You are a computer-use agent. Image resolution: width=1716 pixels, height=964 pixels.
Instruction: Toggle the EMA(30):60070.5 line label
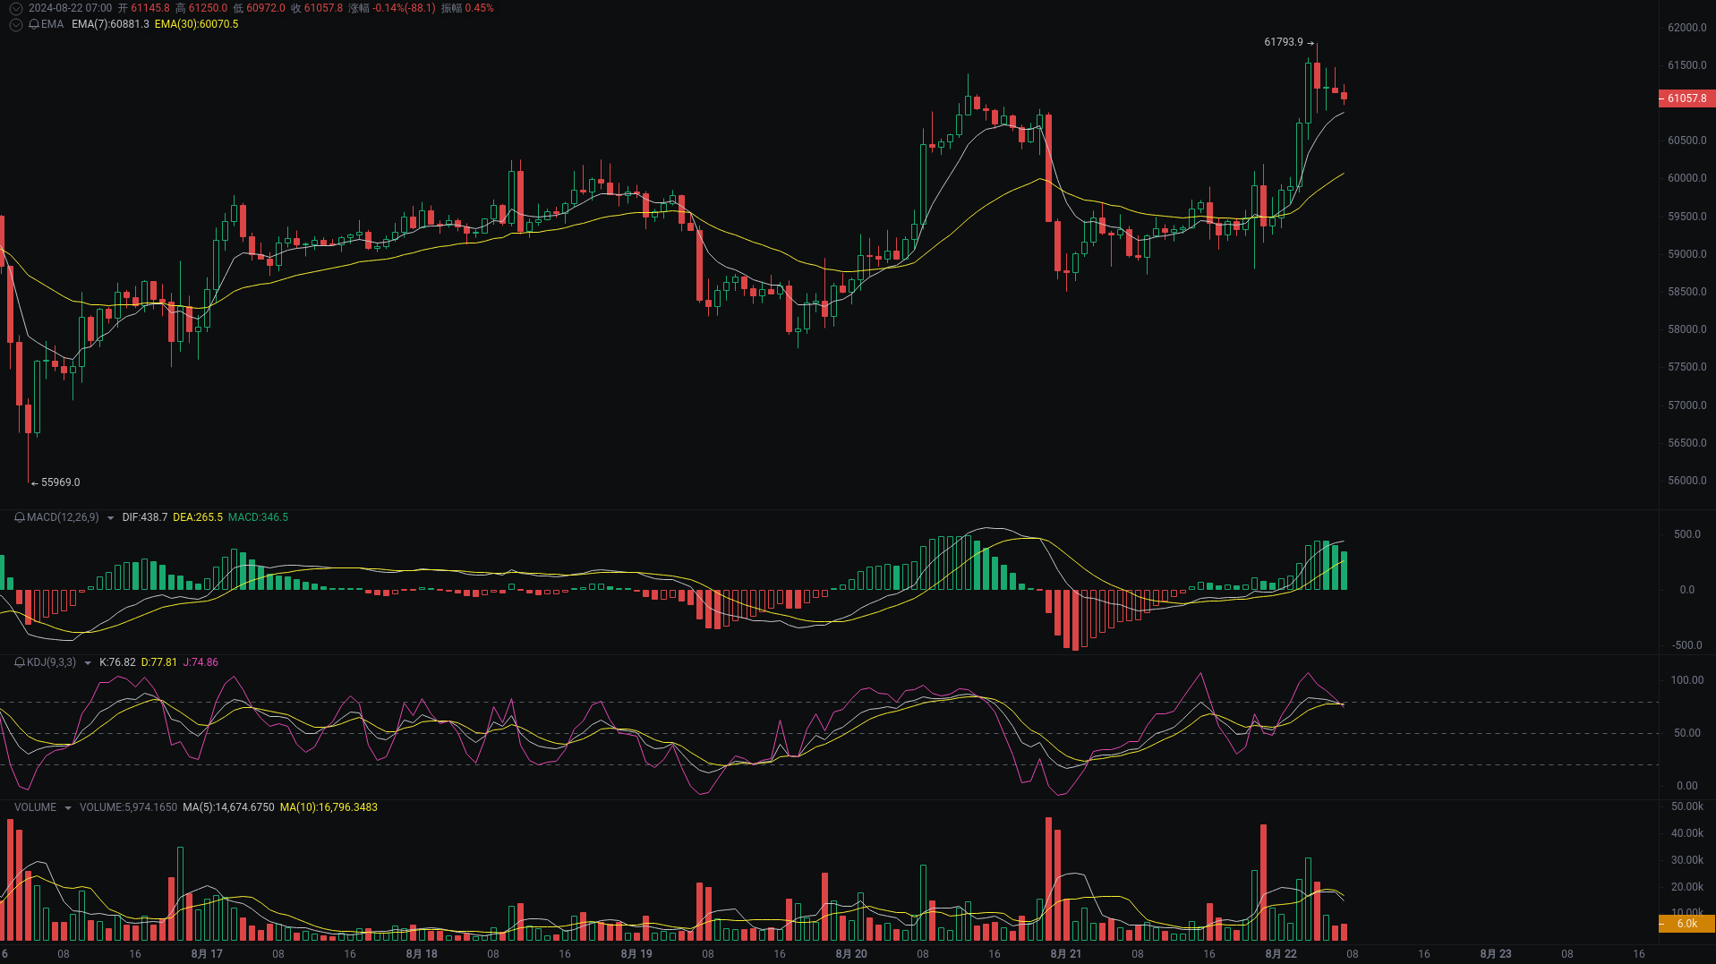click(196, 24)
